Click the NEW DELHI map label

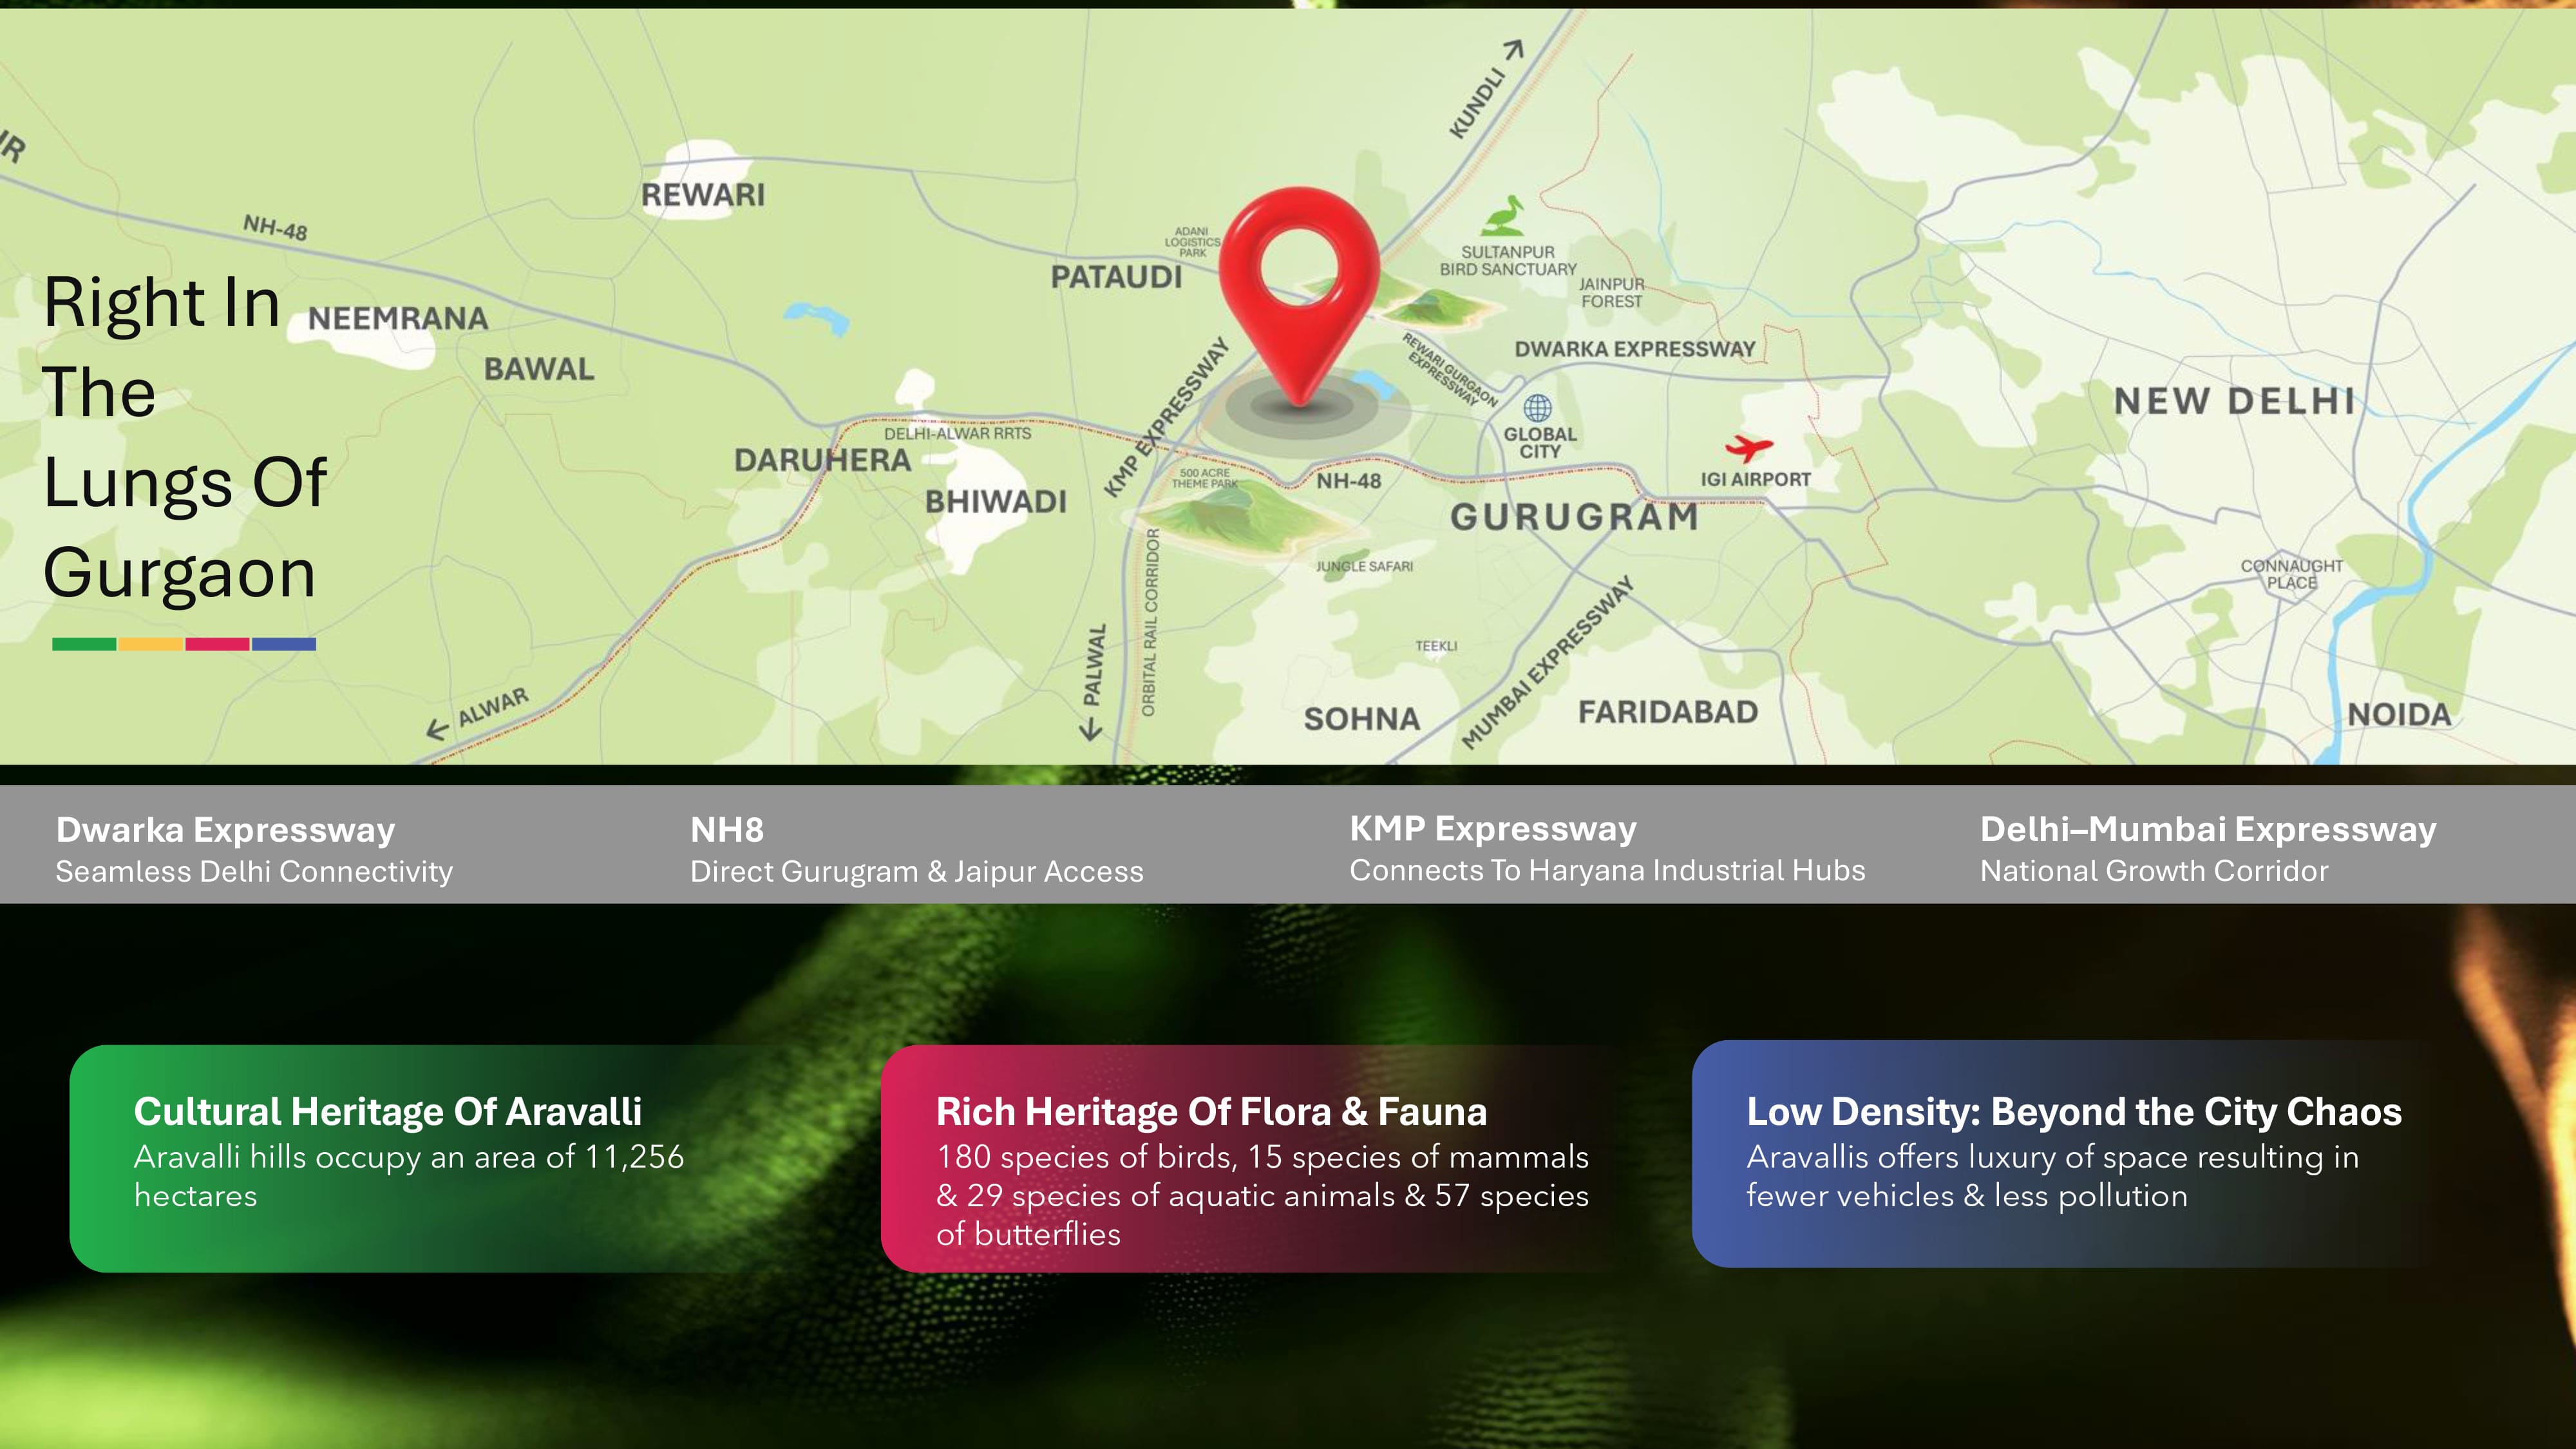2234,402
